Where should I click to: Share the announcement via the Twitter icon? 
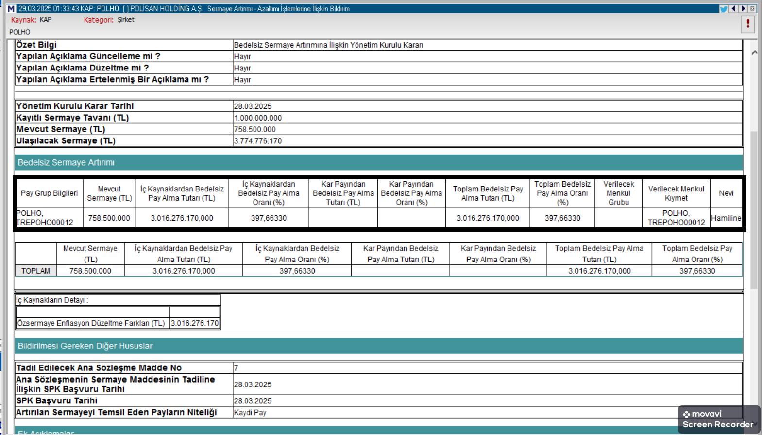click(724, 9)
